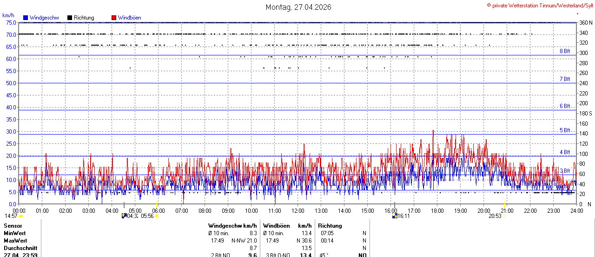Click the N-NW 21.0 maximum wind speed value
The height and width of the screenshot is (257, 595).
[x=244, y=241]
